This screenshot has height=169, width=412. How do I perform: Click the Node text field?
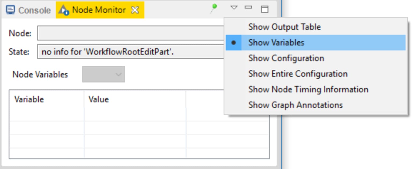pyautogui.click(x=131, y=33)
